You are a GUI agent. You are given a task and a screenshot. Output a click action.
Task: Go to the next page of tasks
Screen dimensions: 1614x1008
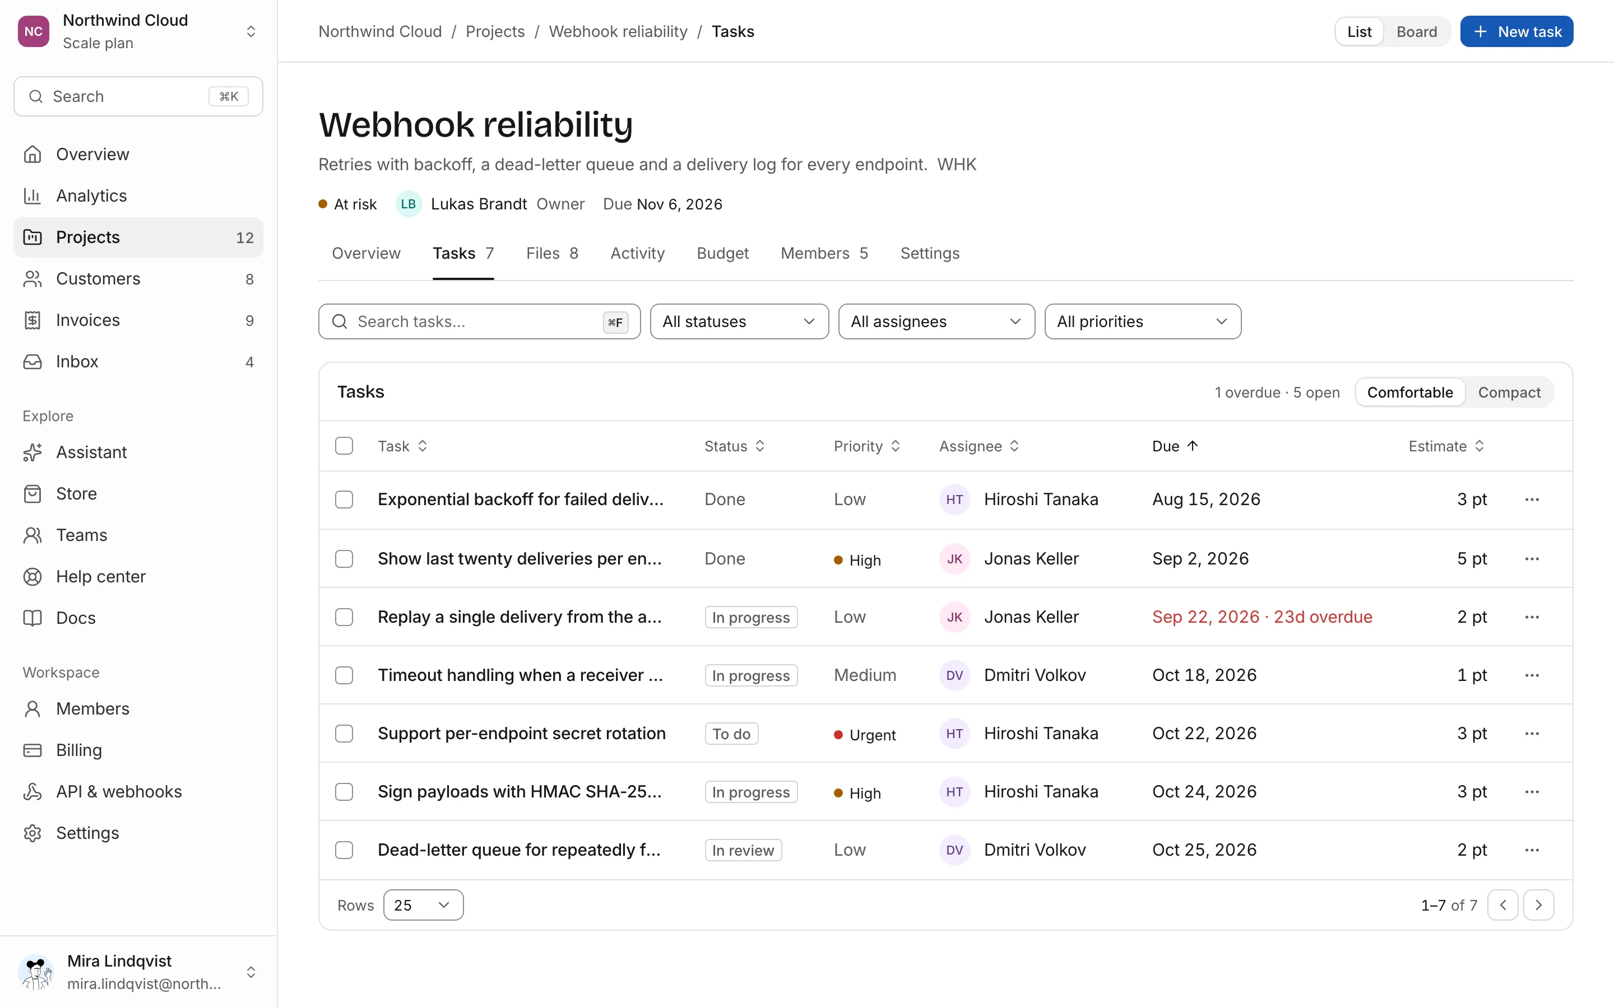click(x=1539, y=904)
